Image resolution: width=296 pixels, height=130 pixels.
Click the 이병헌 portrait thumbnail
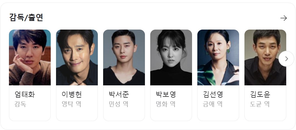(x=77, y=57)
